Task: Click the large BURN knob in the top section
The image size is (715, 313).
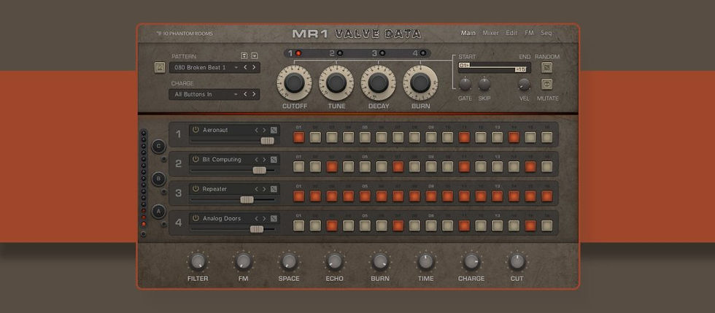Action: click(x=420, y=82)
